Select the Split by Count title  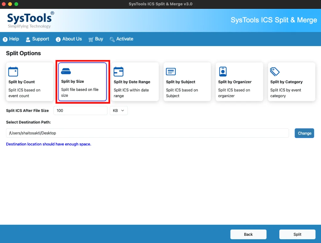(x=22, y=82)
